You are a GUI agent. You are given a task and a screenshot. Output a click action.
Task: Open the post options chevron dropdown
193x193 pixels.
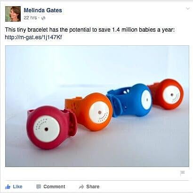[188, 8]
